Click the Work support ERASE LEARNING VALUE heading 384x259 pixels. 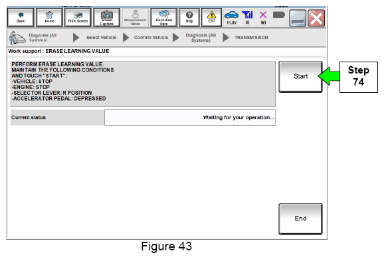(58, 51)
